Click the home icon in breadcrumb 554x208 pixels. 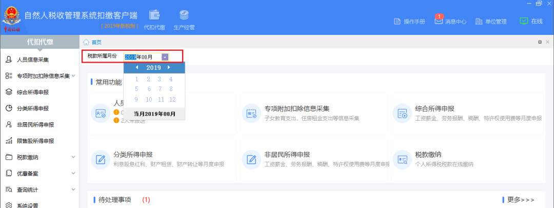(x=86, y=42)
